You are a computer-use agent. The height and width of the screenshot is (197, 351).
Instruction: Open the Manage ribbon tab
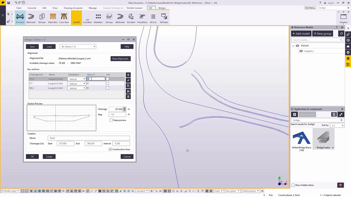[x=93, y=8]
